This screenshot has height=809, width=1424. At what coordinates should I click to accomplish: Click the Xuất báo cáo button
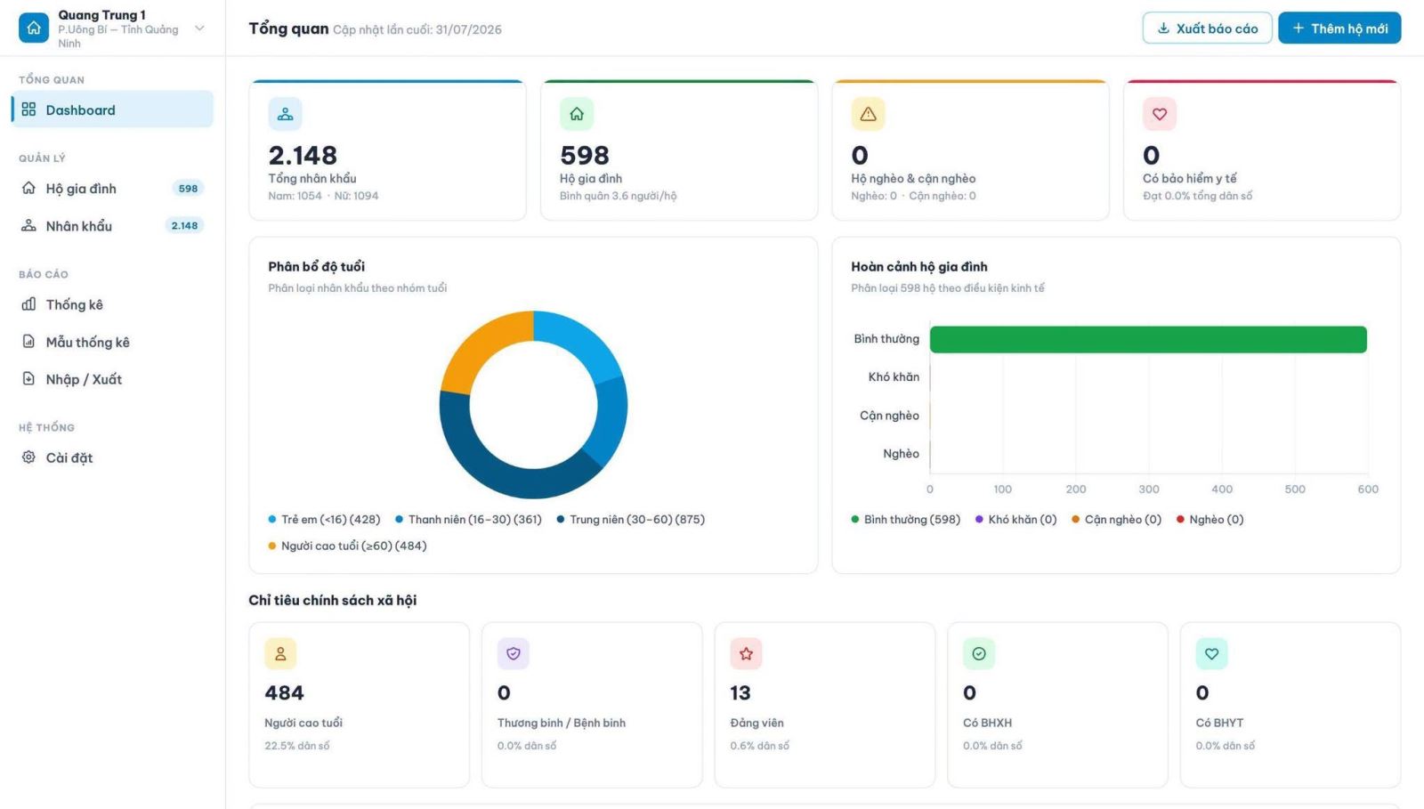[x=1207, y=28]
